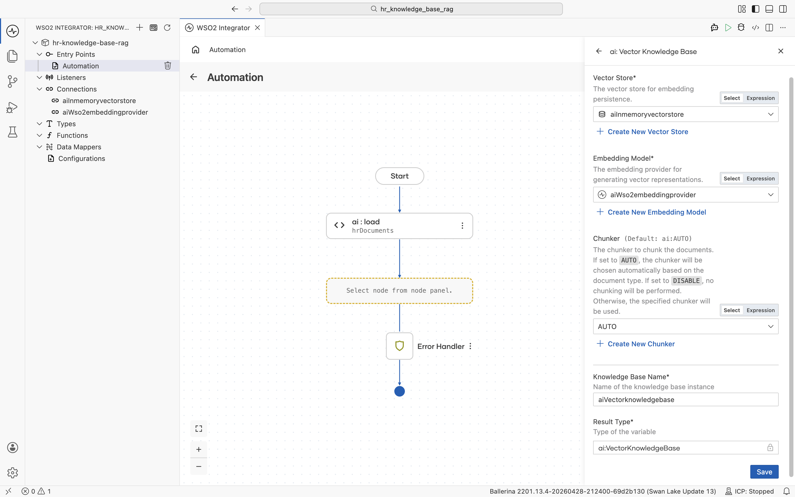Start debugging with bug icon
The image size is (795, 497).
click(741, 28)
